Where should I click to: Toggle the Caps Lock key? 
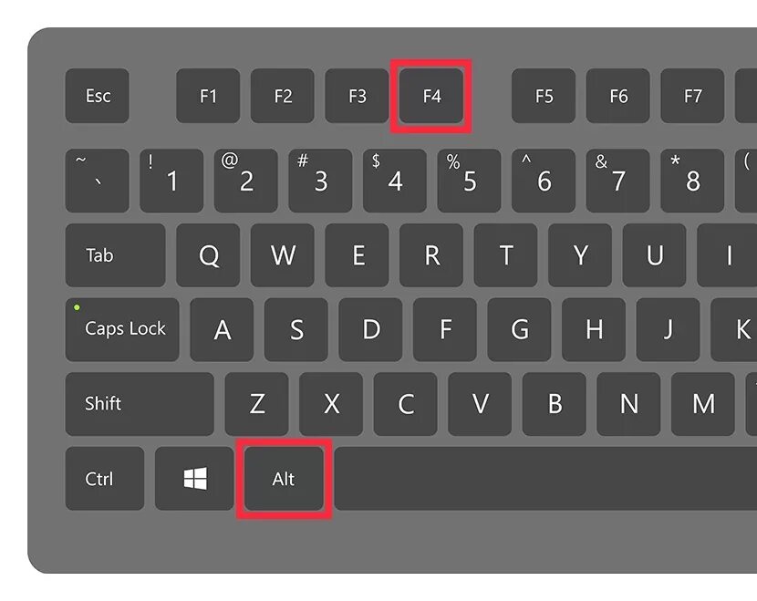pos(122,330)
